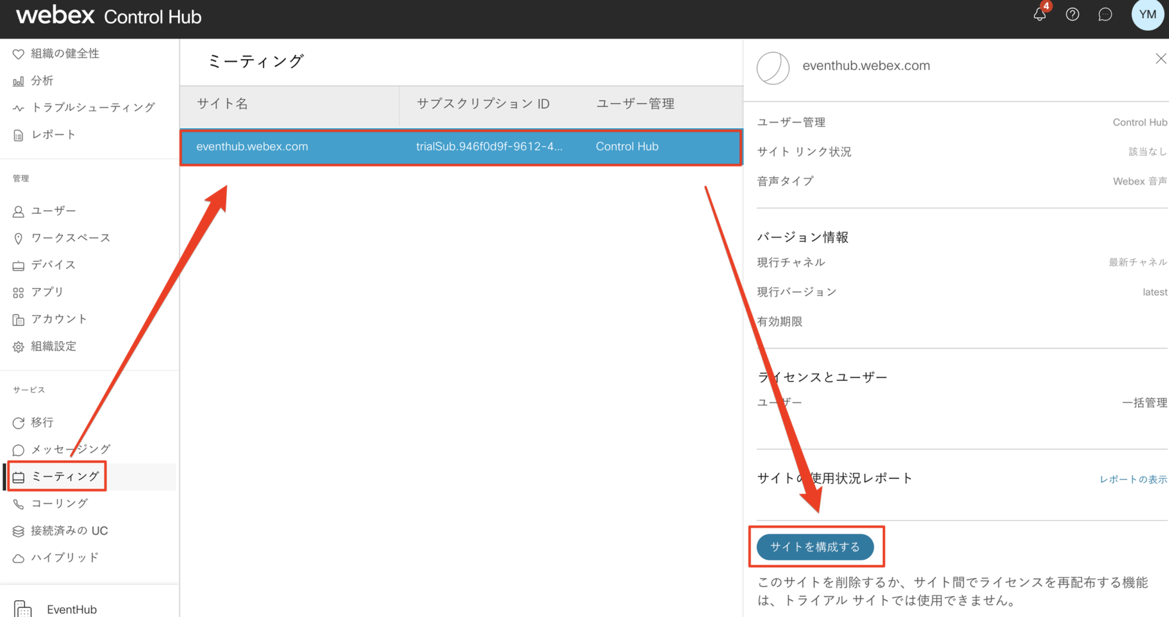Viewport: 1169px width, 617px height.
Task: Click the help question mark icon
Action: (1072, 15)
